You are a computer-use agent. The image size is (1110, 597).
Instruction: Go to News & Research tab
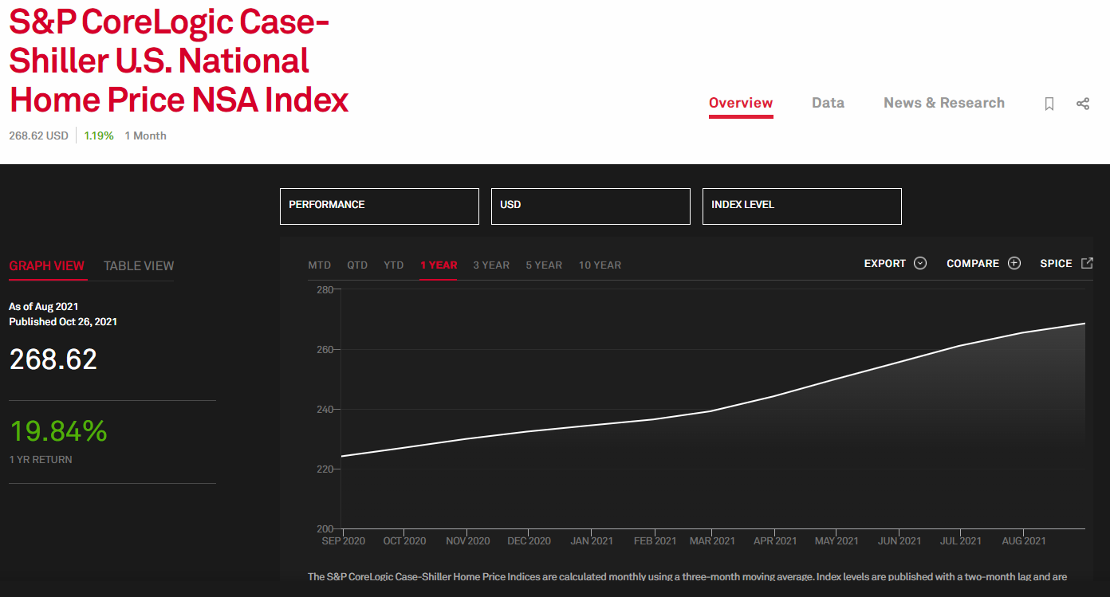pos(944,103)
